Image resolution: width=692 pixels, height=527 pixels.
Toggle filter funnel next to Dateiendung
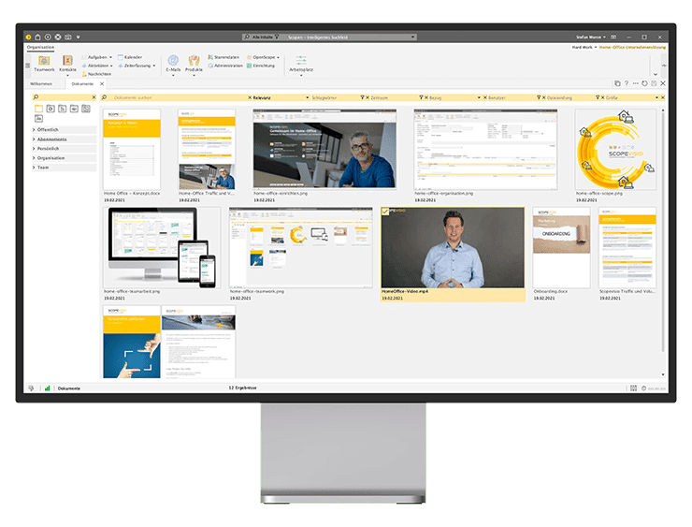(x=598, y=97)
